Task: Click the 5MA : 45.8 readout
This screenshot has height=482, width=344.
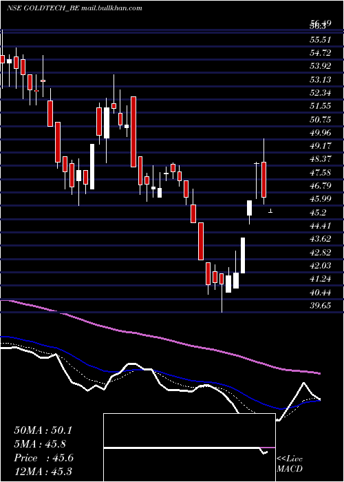Action: point(40,444)
